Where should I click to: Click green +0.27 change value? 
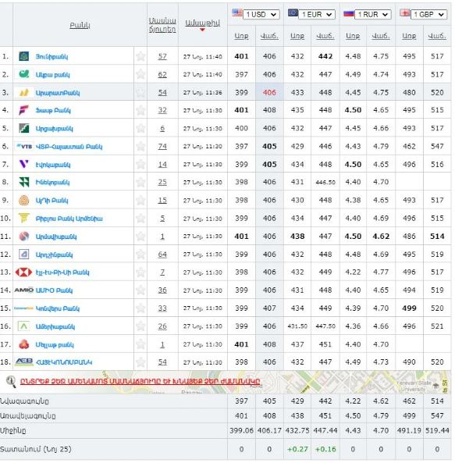click(297, 449)
